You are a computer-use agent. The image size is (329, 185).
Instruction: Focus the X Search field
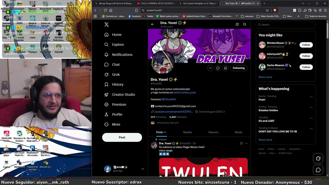click(x=286, y=25)
